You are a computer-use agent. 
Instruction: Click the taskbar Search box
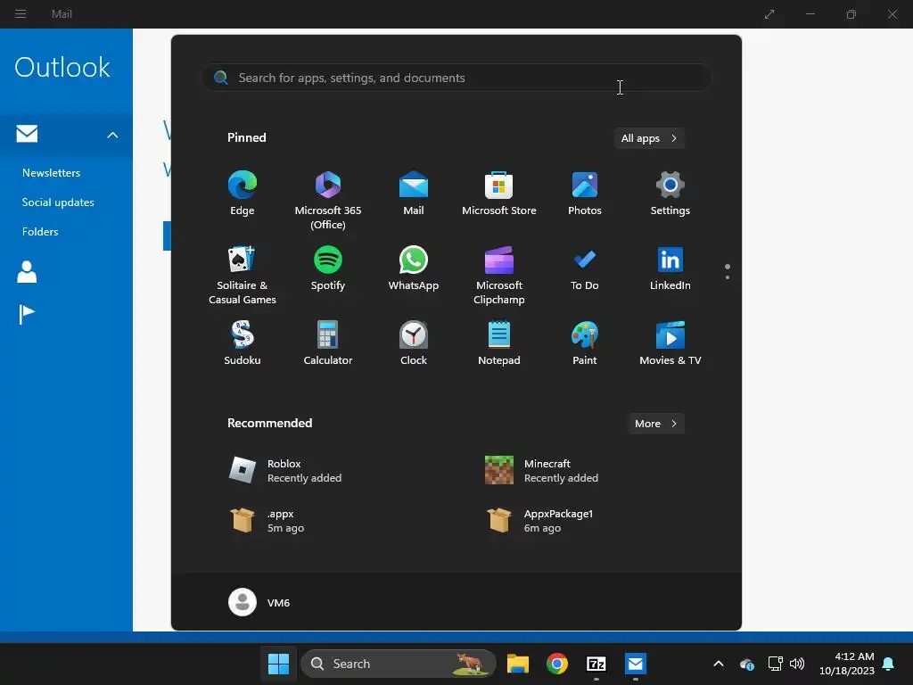pos(399,664)
